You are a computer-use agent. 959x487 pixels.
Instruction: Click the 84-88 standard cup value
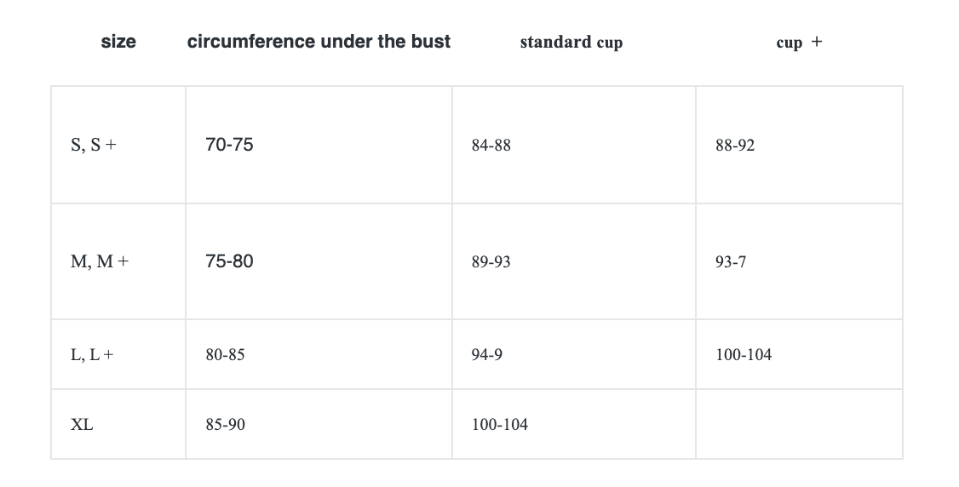(491, 146)
